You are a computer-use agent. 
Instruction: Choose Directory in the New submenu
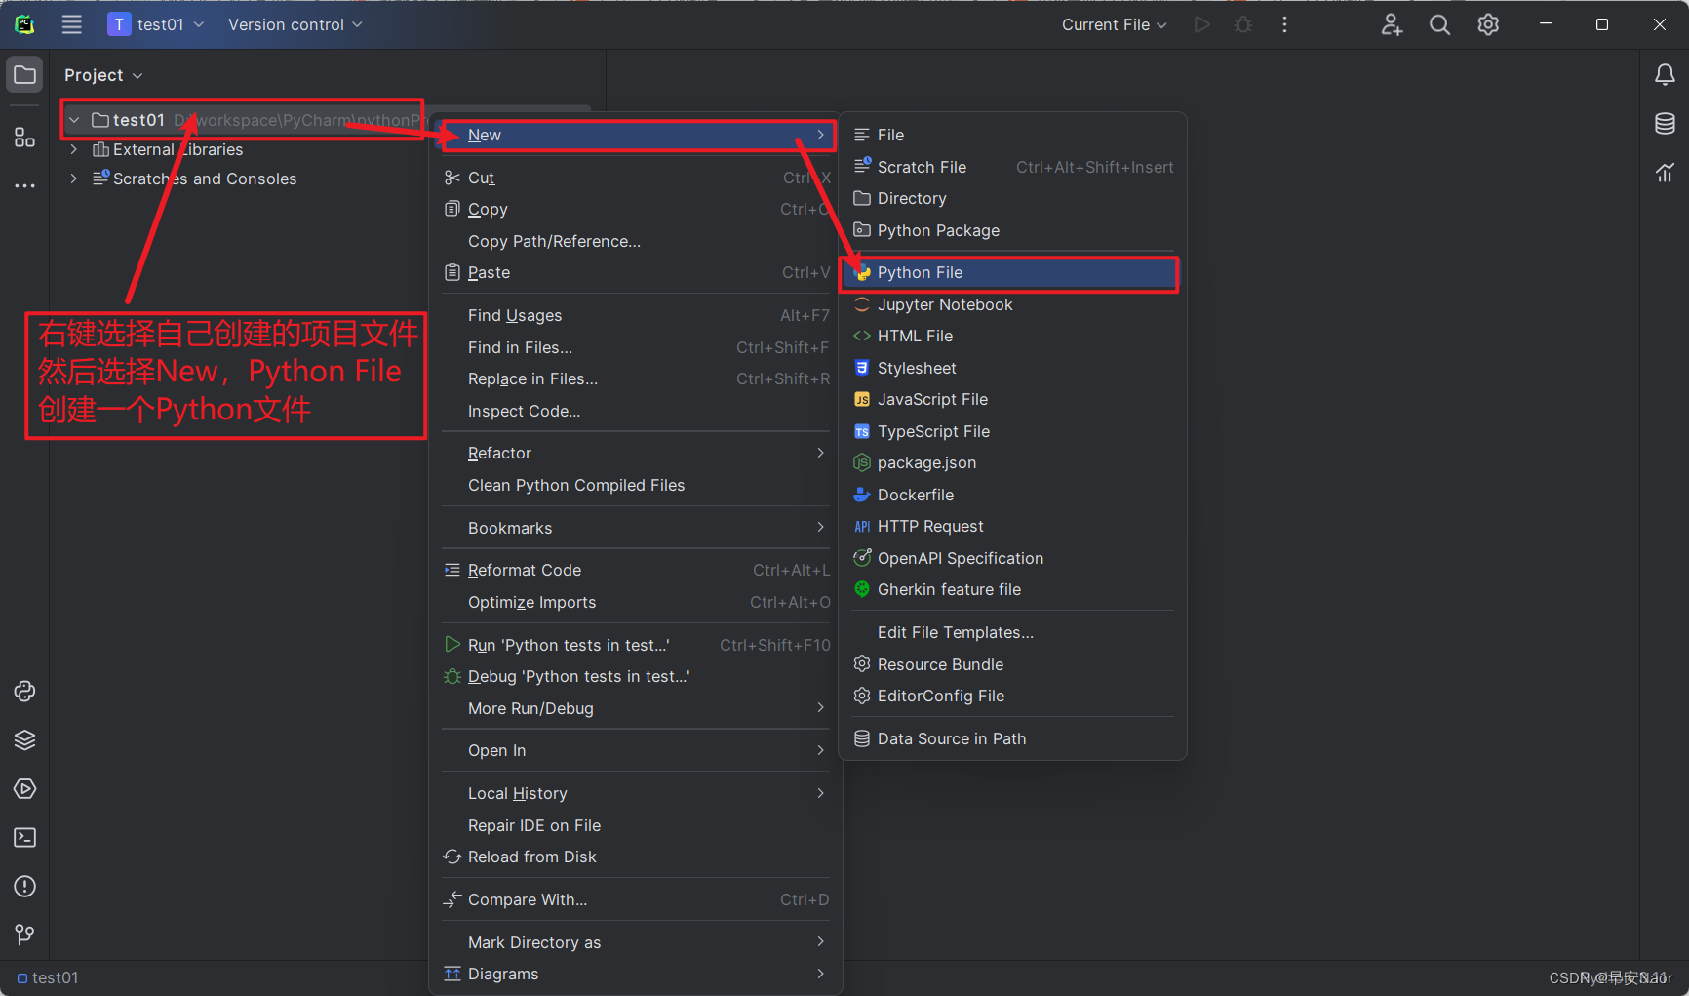tap(1012, 198)
